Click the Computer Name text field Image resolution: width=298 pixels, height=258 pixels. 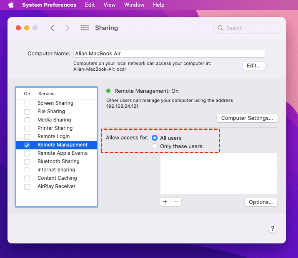[169, 53]
